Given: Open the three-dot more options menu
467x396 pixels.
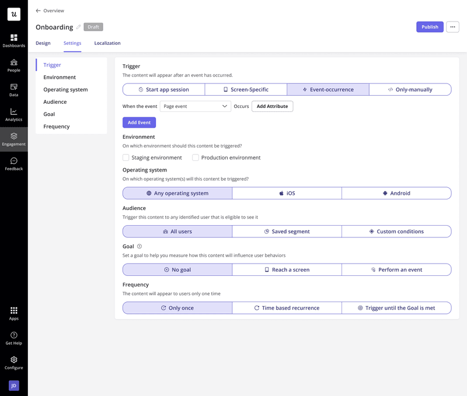Looking at the screenshot, I should 452,27.
